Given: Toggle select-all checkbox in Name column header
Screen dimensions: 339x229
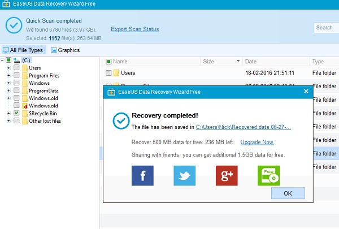Looking at the screenshot, I should 108,62.
